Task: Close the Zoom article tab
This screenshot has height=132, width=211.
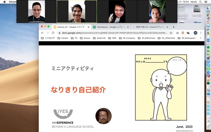Action: tap(167, 27)
